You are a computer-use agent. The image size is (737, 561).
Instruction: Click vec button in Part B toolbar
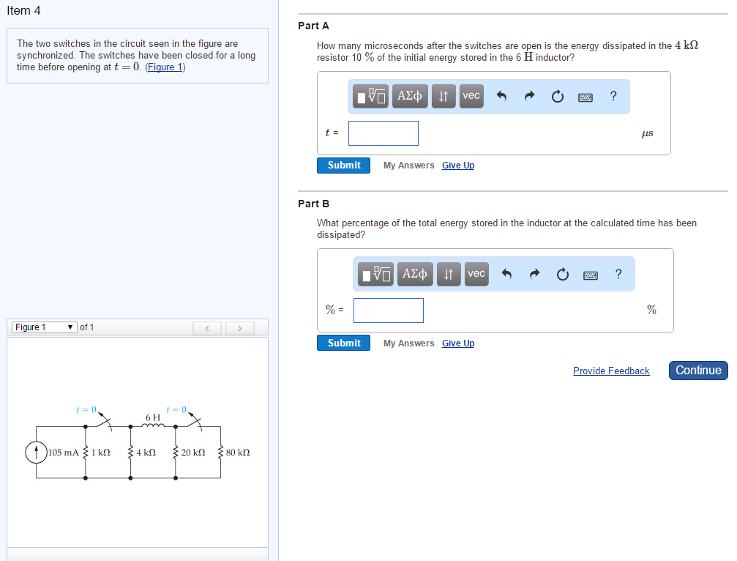click(x=476, y=274)
